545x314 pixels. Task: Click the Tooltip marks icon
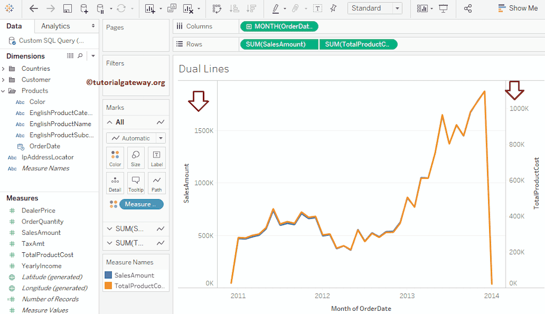tap(136, 183)
